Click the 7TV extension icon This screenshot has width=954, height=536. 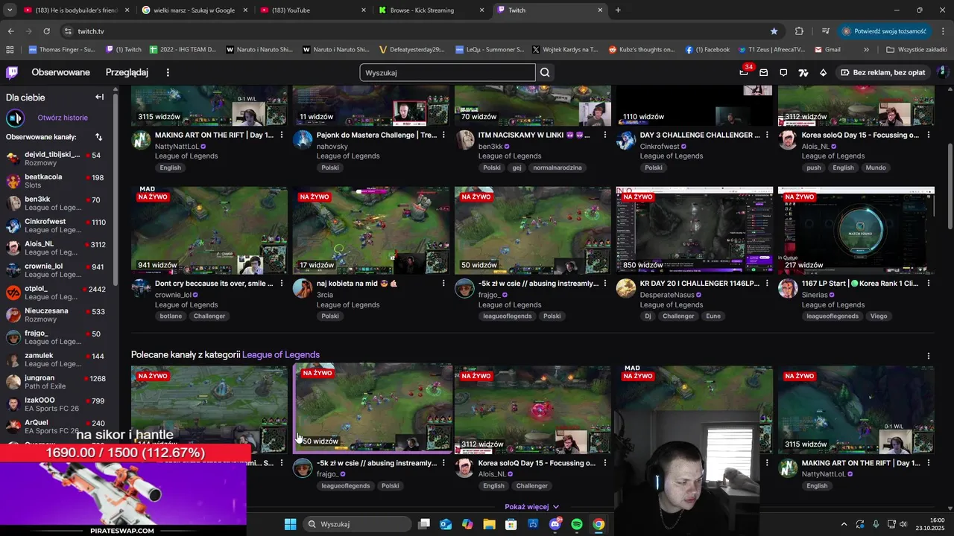(x=803, y=72)
